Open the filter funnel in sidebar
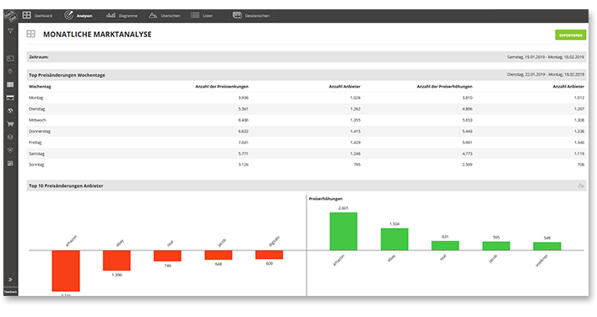The height and width of the screenshot is (317, 597). pyautogui.click(x=10, y=31)
